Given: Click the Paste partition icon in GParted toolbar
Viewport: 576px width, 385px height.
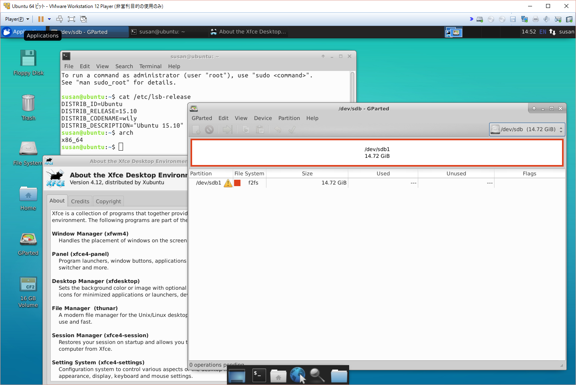Looking at the screenshot, I should [260, 130].
